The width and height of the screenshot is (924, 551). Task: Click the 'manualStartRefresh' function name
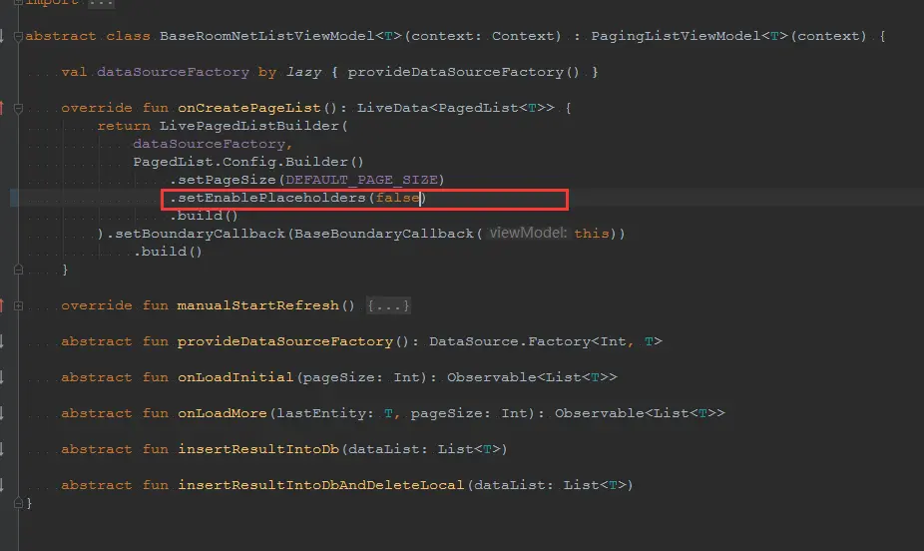[x=258, y=305]
